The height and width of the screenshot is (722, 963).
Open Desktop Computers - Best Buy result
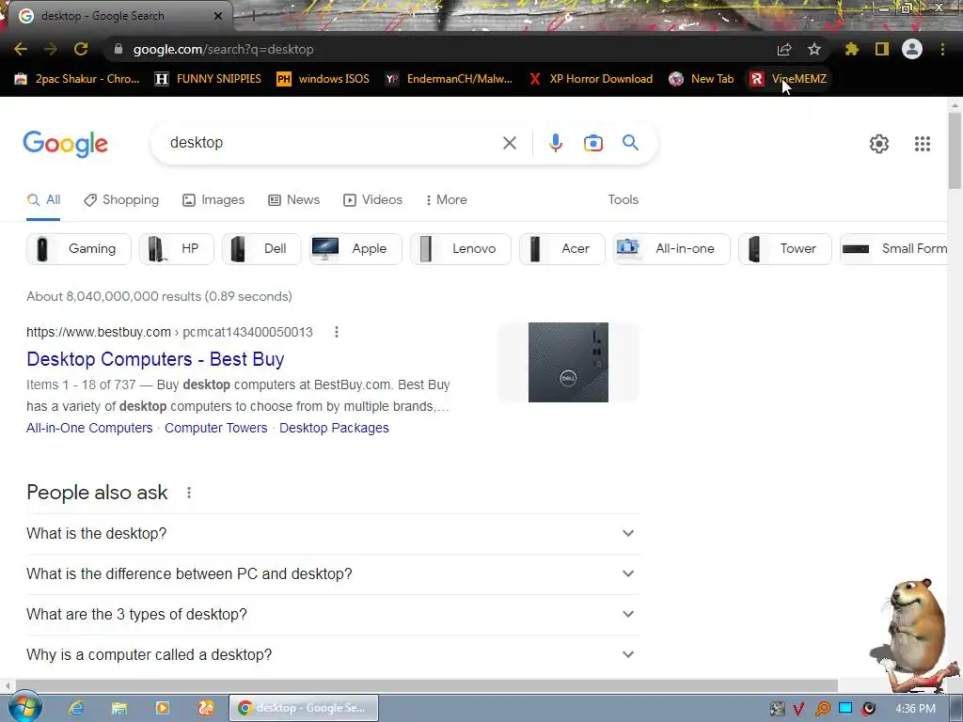(x=155, y=359)
